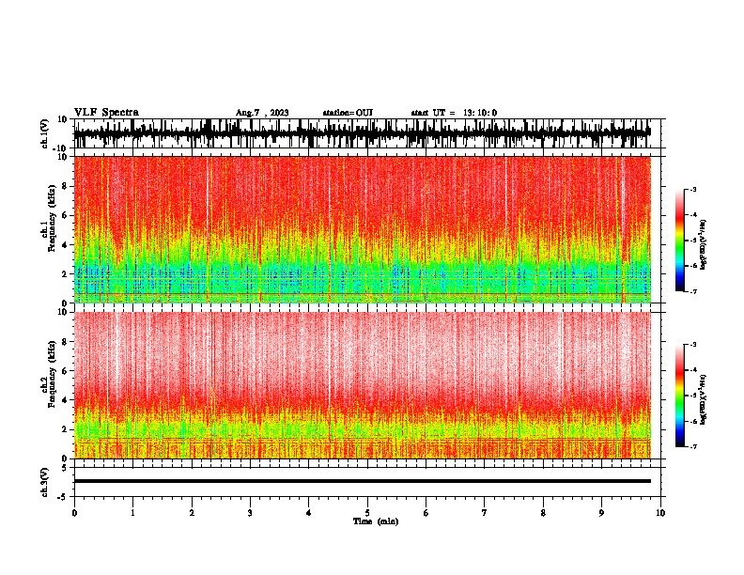
Task: Click the ch.1 spectrogram color bar
Action: pyautogui.click(x=680, y=241)
